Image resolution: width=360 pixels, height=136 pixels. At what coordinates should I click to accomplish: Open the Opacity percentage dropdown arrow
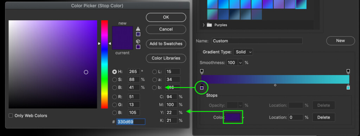[x=240, y=105]
